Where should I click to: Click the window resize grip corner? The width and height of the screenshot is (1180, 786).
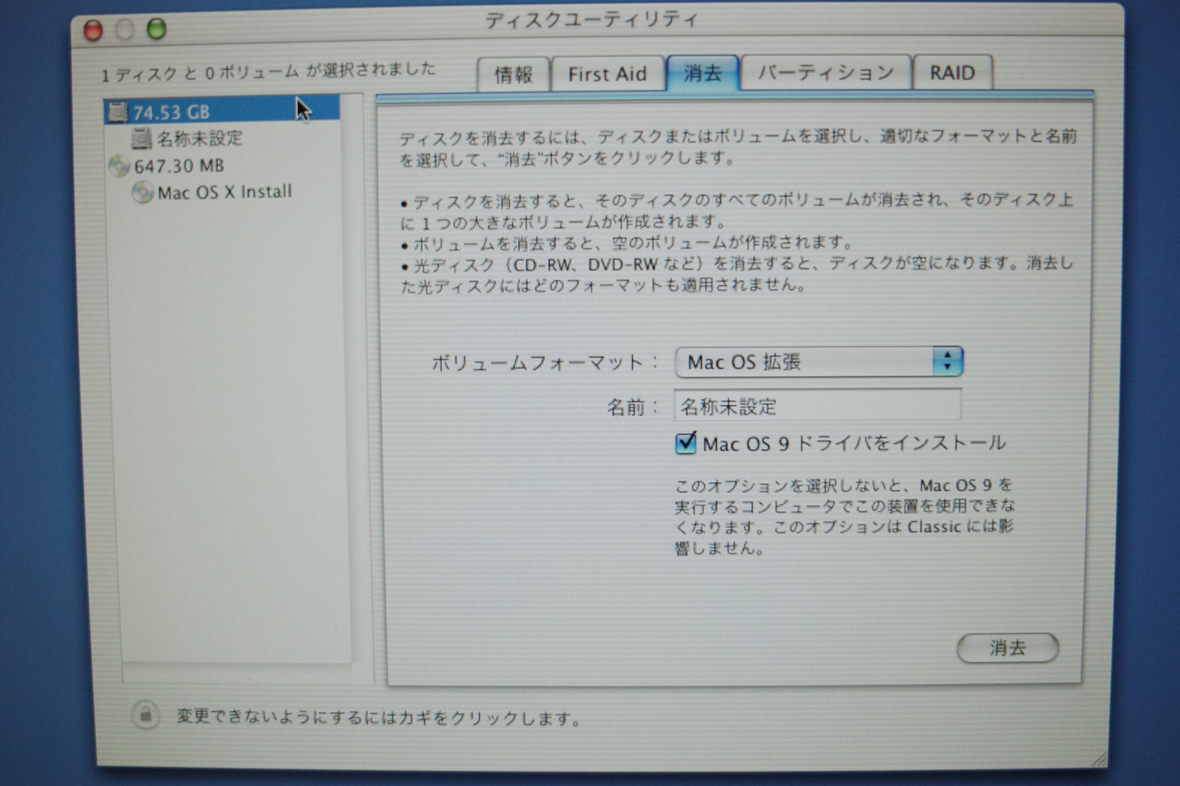click(x=1098, y=757)
